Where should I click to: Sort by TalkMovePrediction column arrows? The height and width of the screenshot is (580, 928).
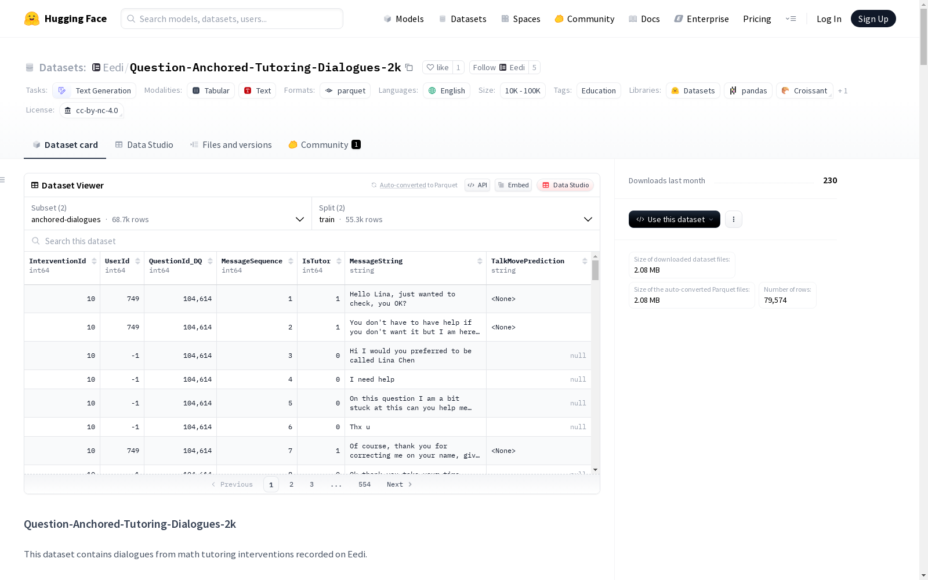(x=585, y=261)
